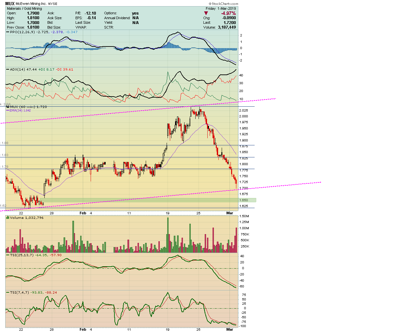The image size is (401, 332).
Task: Select the Materials / Gold Mining sector label
Action: tap(24, 8)
